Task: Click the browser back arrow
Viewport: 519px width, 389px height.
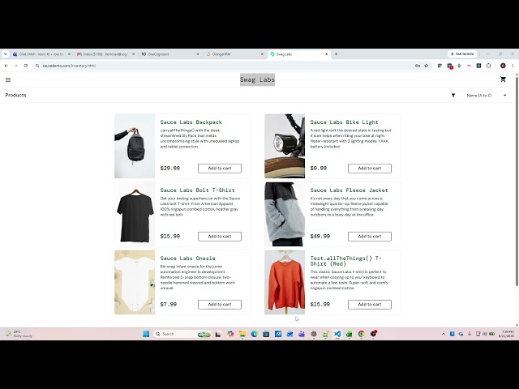Action: click(x=6, y=66)
